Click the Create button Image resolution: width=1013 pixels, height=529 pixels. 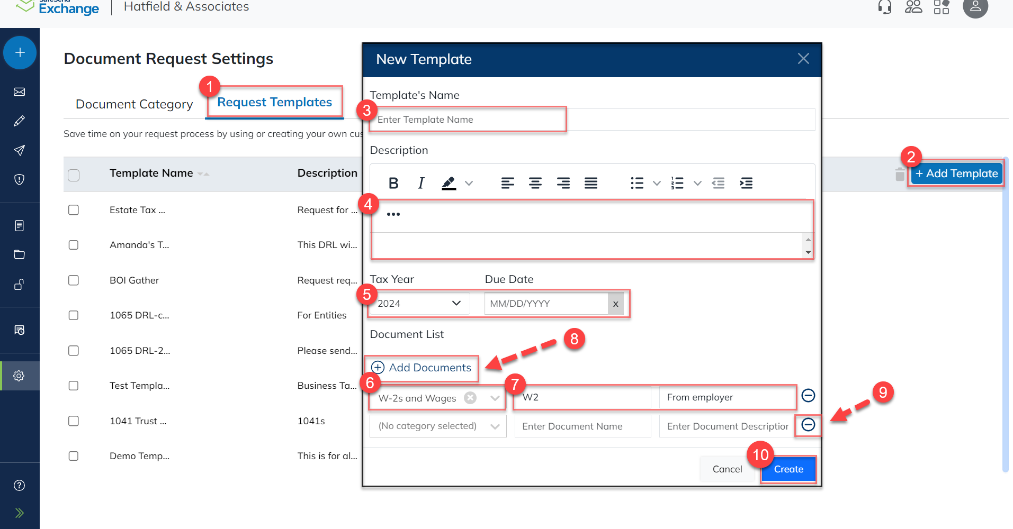tap(788, 469)
